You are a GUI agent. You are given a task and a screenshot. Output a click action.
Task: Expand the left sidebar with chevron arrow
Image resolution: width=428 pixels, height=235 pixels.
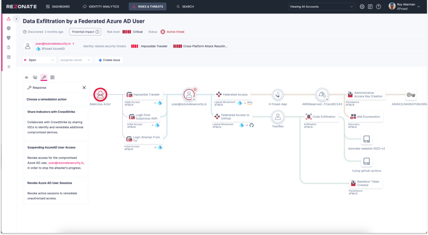16,19
